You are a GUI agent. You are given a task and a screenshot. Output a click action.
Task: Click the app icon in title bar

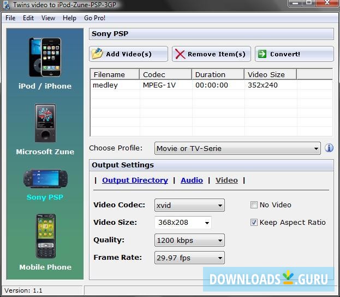7,5
